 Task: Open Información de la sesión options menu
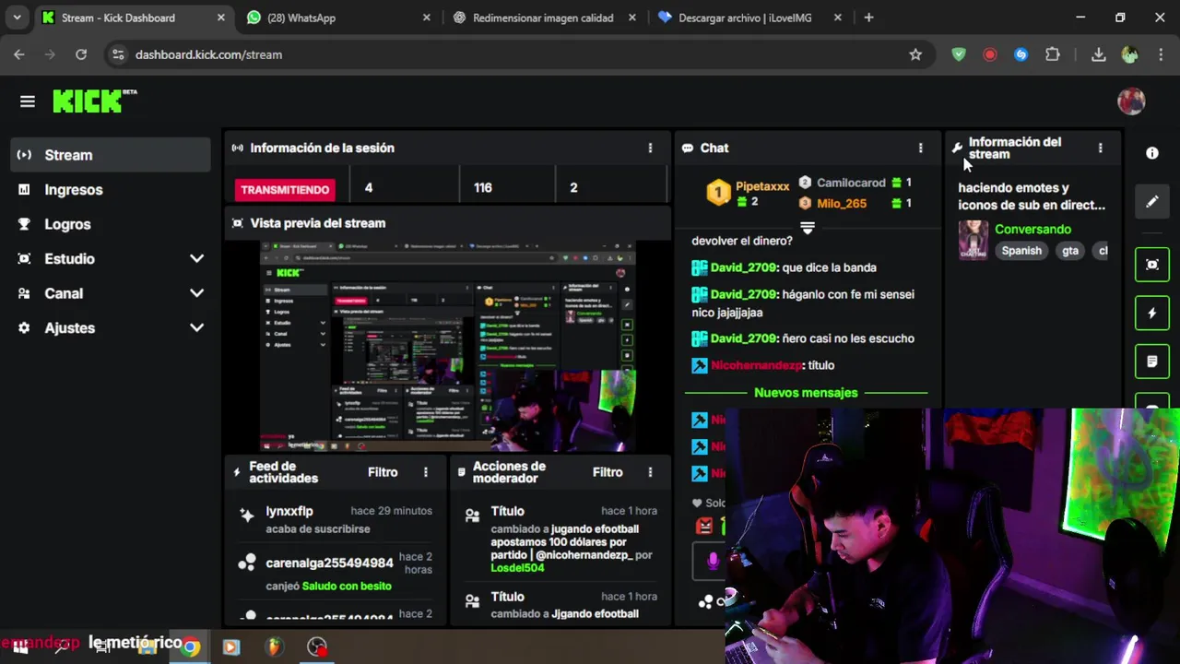point(650,148)
